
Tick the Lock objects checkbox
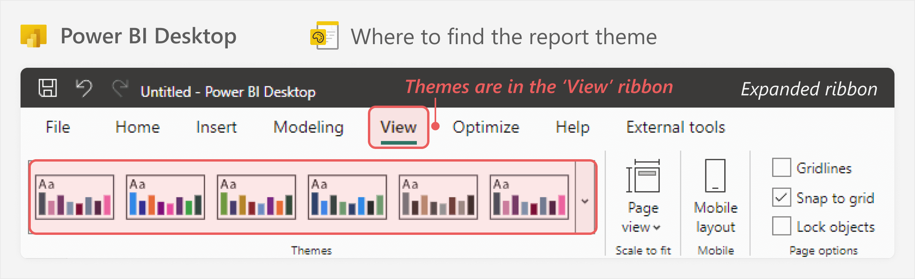(781, 226)
